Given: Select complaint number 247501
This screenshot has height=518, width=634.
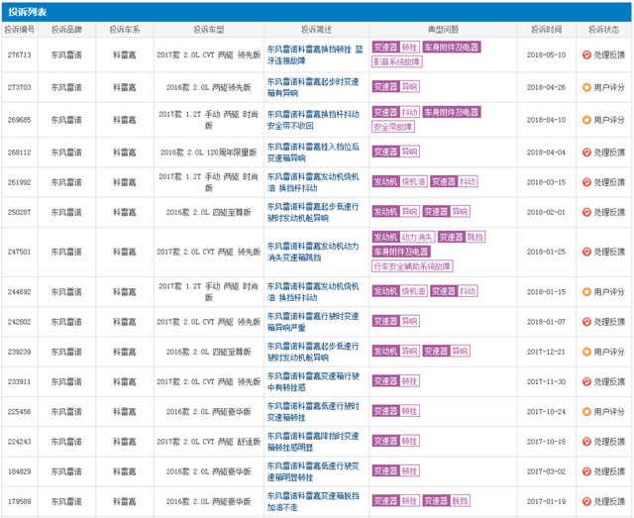Looking at the screenshot, I should tap(20, 252).
